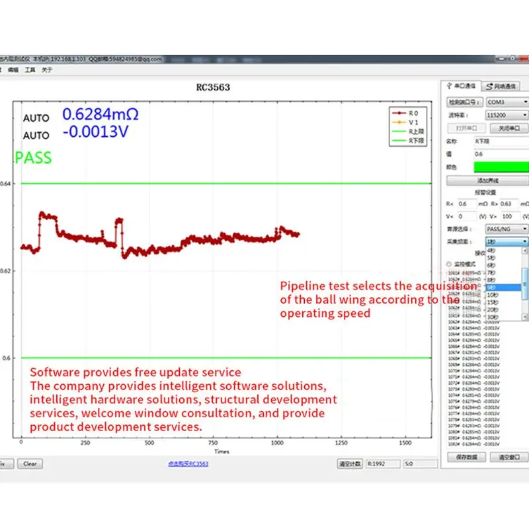This screenshot has width=529, height=529.
Task: Select 8秒 in the interval list
Action: tap(503, 280)
